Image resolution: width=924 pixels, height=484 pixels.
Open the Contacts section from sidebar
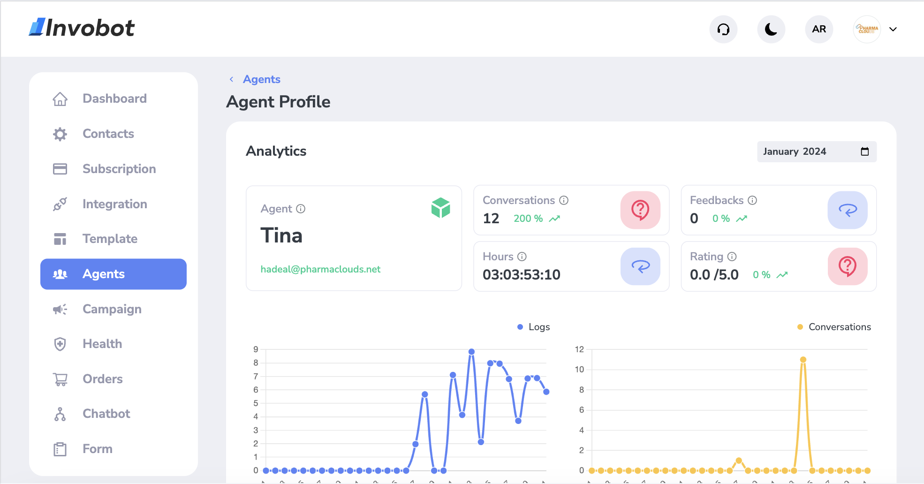tap(60, 134)
